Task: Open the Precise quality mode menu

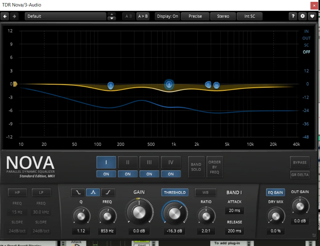Action: (195, 16)
